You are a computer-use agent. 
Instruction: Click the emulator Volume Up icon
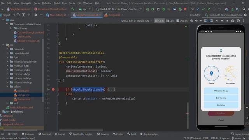point(196,21)
